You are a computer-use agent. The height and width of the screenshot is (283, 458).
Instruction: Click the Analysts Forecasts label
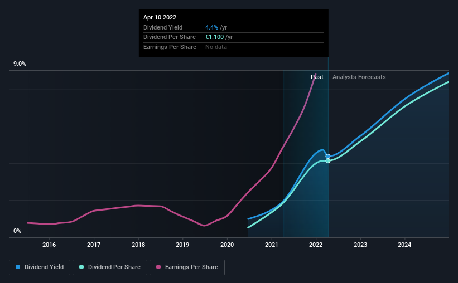click(x=359, y=77)
